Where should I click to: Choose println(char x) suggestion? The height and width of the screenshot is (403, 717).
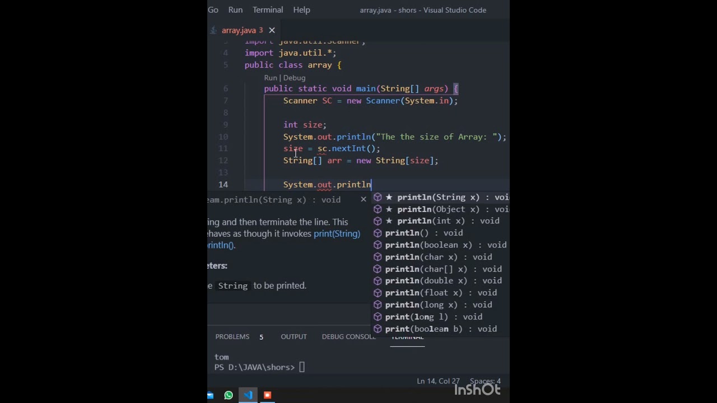[x=441, y=257]
